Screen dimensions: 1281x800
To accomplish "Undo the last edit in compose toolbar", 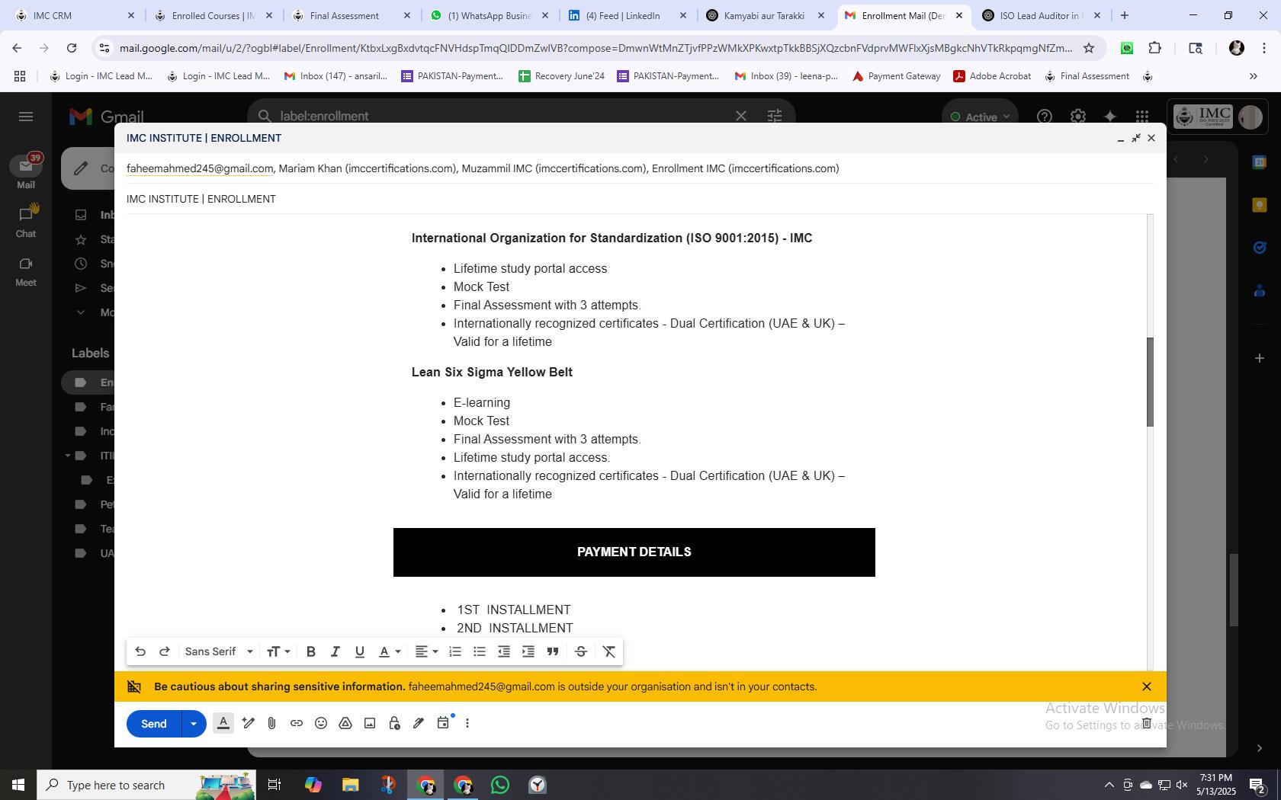I will [140, 651].
